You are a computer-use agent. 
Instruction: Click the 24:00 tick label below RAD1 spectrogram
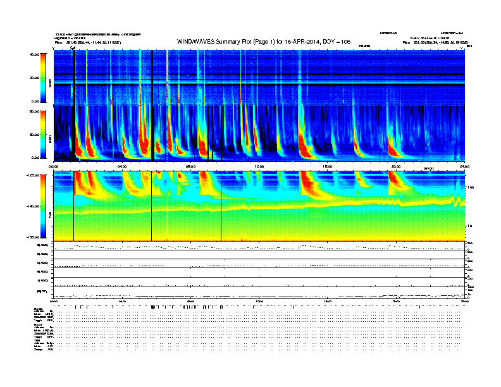(x=464, y=166)
